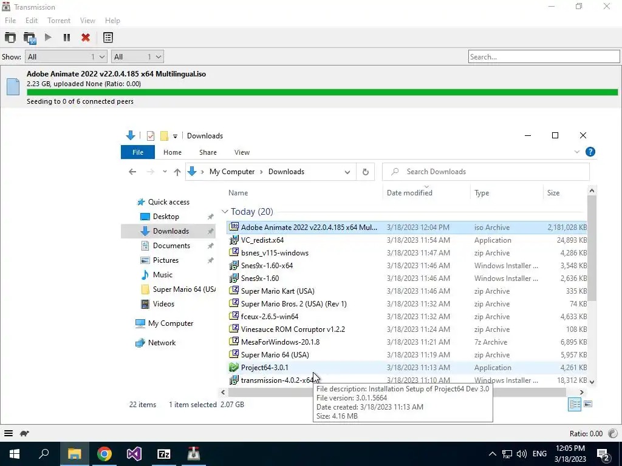
Task: Open Transmission options hamburger icon
Action: (x=9, y=433)
